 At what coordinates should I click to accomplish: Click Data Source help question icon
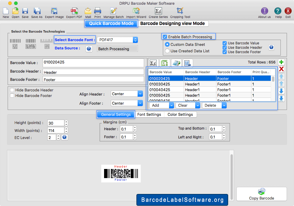[89, 49]
